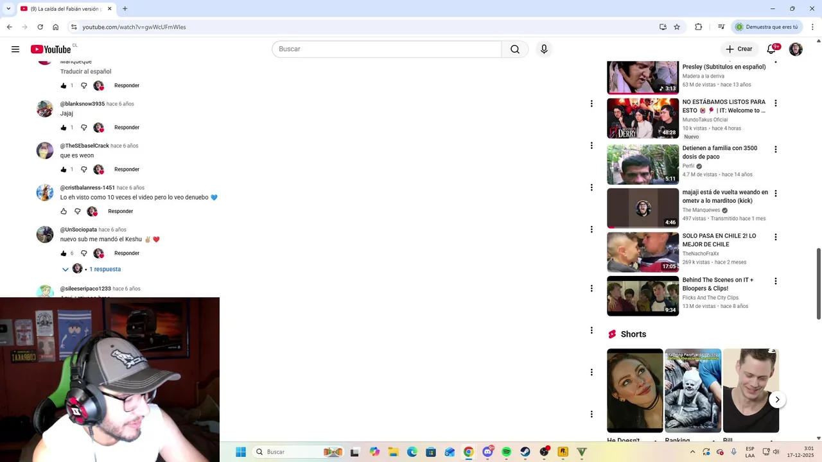
Task: Click the Crear button
Action: 739,49
